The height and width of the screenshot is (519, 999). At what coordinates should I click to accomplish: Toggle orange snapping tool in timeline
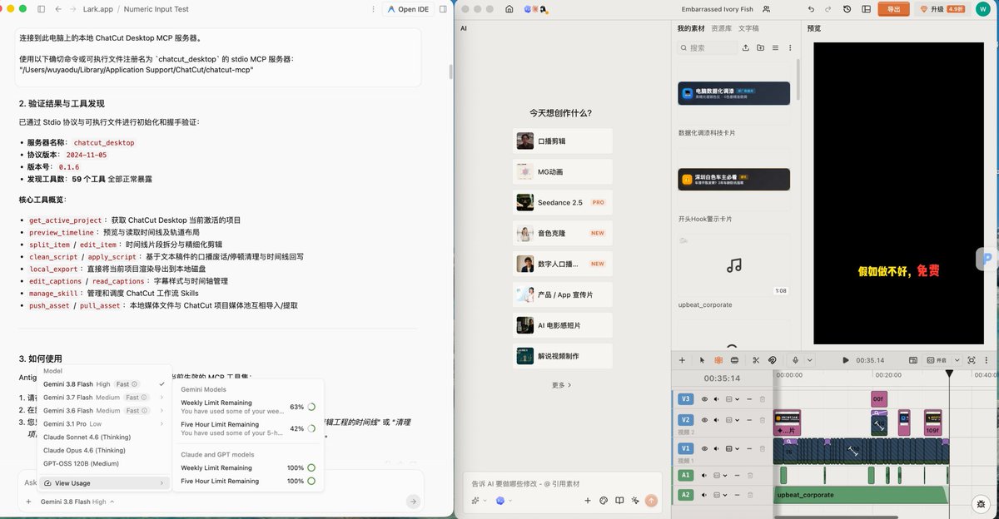718,360
